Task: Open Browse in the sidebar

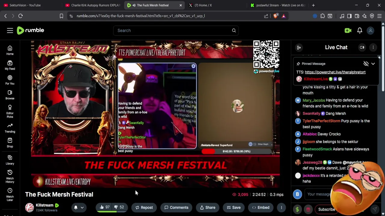Action: tap(10, 95)
